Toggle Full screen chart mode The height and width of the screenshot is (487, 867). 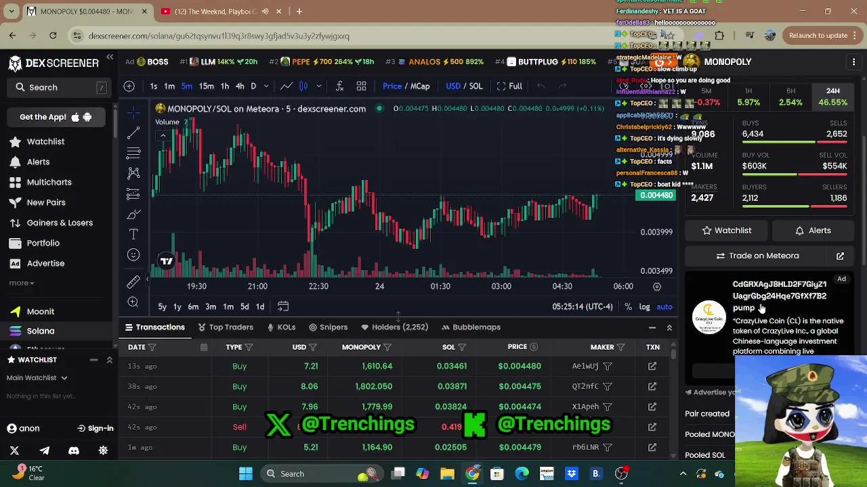[x=509, y=86]
